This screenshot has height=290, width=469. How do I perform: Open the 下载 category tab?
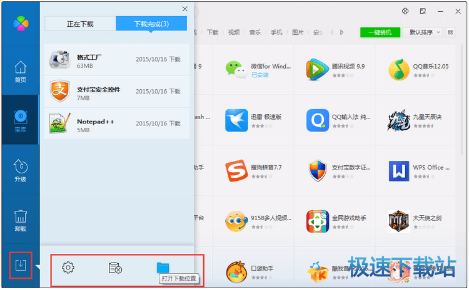[213, 32]
